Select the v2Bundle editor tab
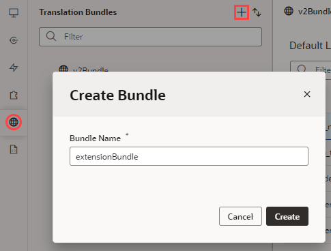 [x=308, y=12]
